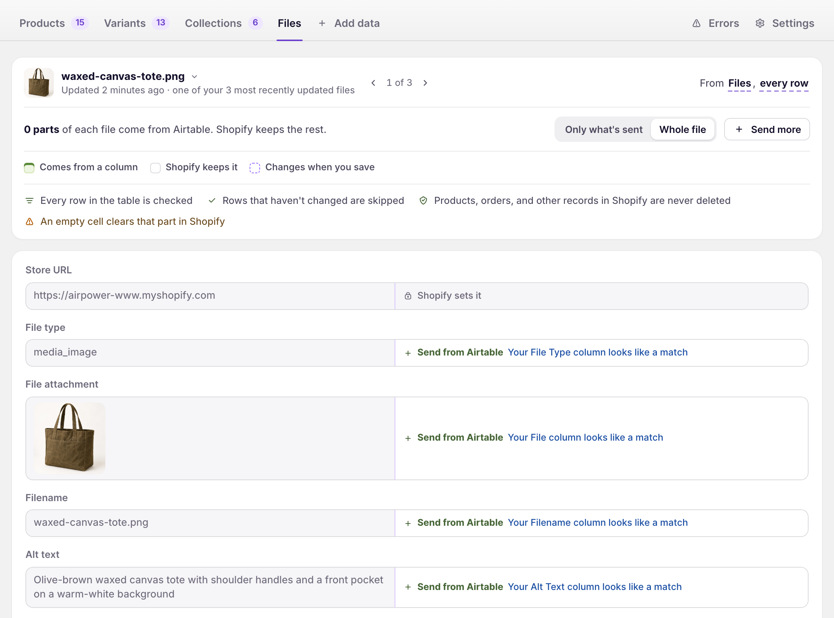The height and width of the screenshot is (618, 834).
Task: Open the every row selector
Action: [784, 83]
